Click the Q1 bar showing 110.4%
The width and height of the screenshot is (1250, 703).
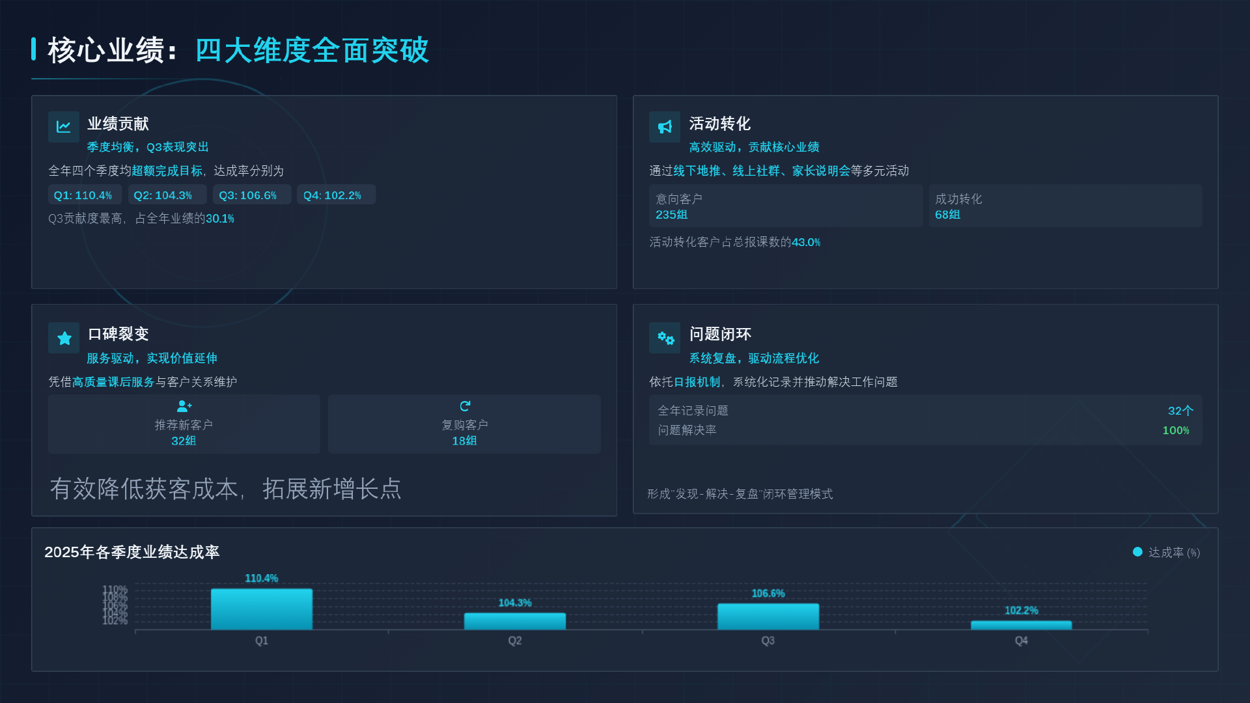pos(262,609)
